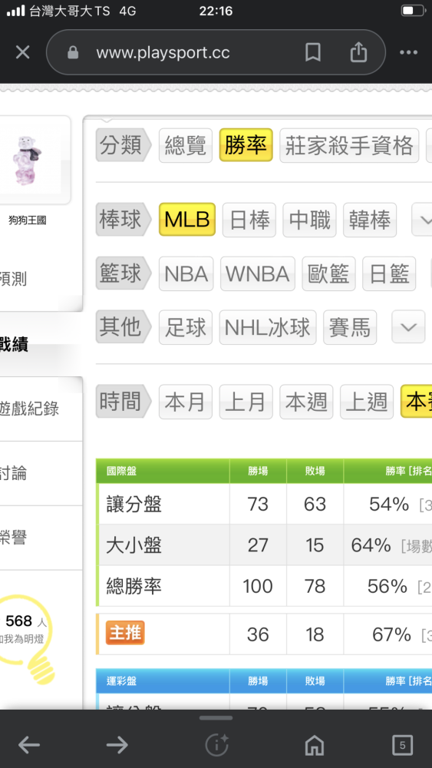This screenshot has height=768, width=432.
Task: Select 上週 time range
Action: coord(367,402)
